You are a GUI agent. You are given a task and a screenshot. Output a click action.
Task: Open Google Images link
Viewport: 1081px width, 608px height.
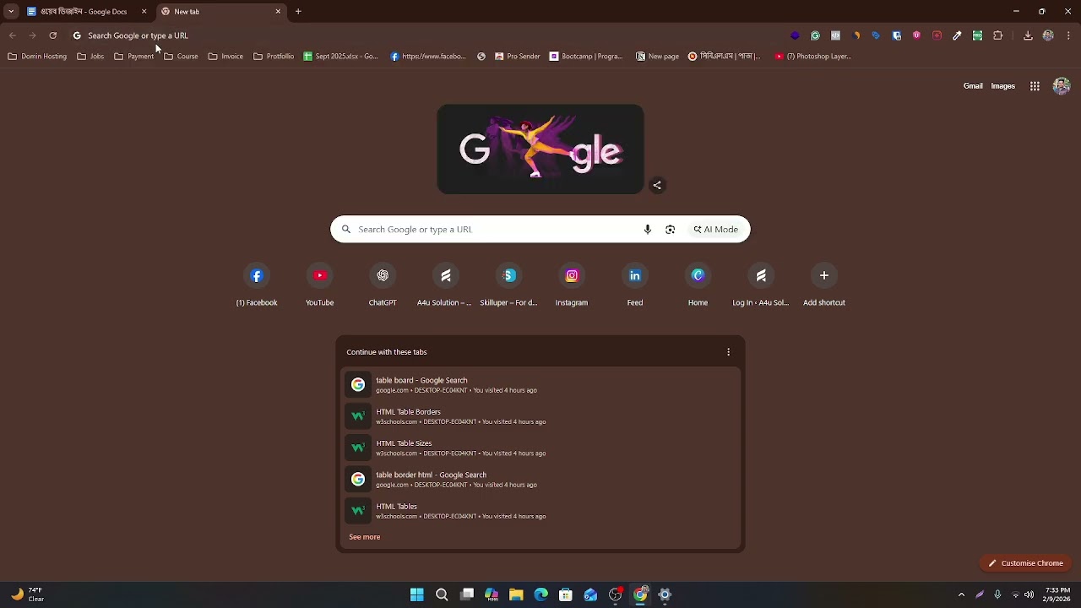(1002, 86)
